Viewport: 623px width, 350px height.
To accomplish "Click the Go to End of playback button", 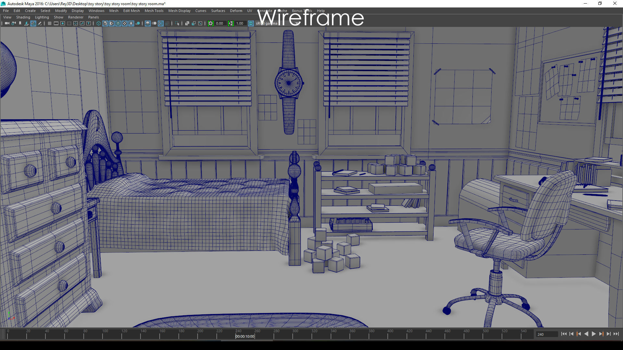I will [616, 334].
